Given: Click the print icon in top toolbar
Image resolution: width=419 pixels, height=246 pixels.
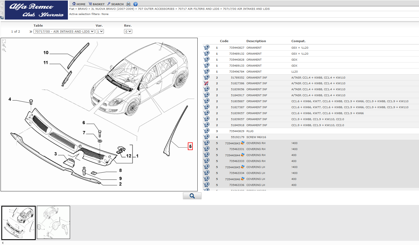Looking at the screenshot, I should point(128,4).
